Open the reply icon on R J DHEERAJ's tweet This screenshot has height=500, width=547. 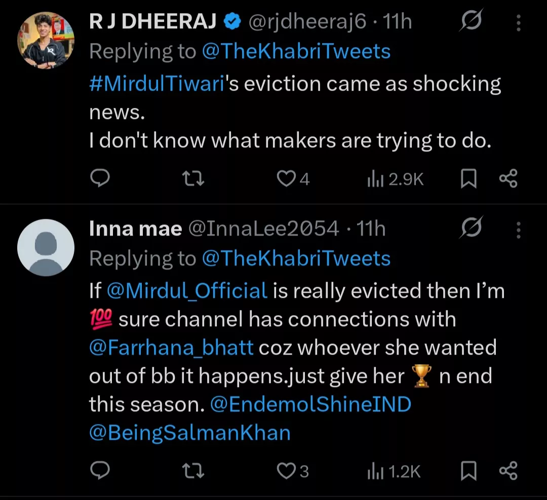(x=100, y=178)
